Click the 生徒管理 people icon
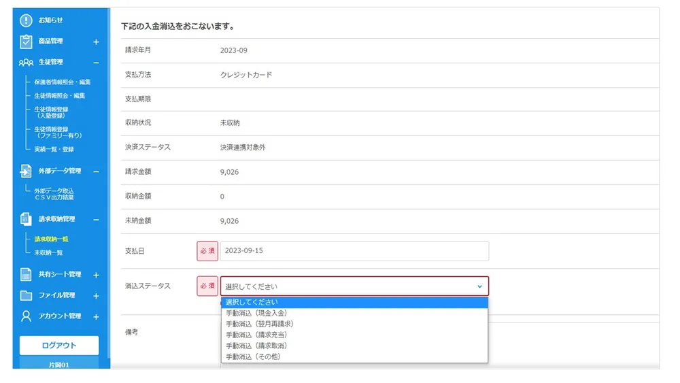 click(x=26, y=63)
